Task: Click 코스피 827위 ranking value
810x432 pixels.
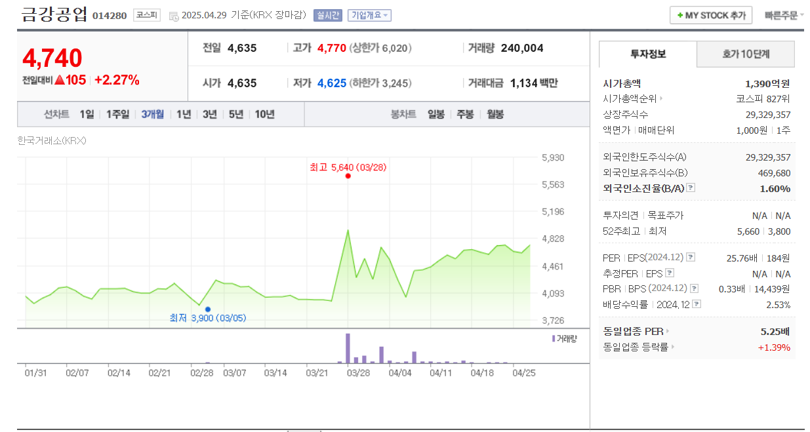Action: pos(763,99)
